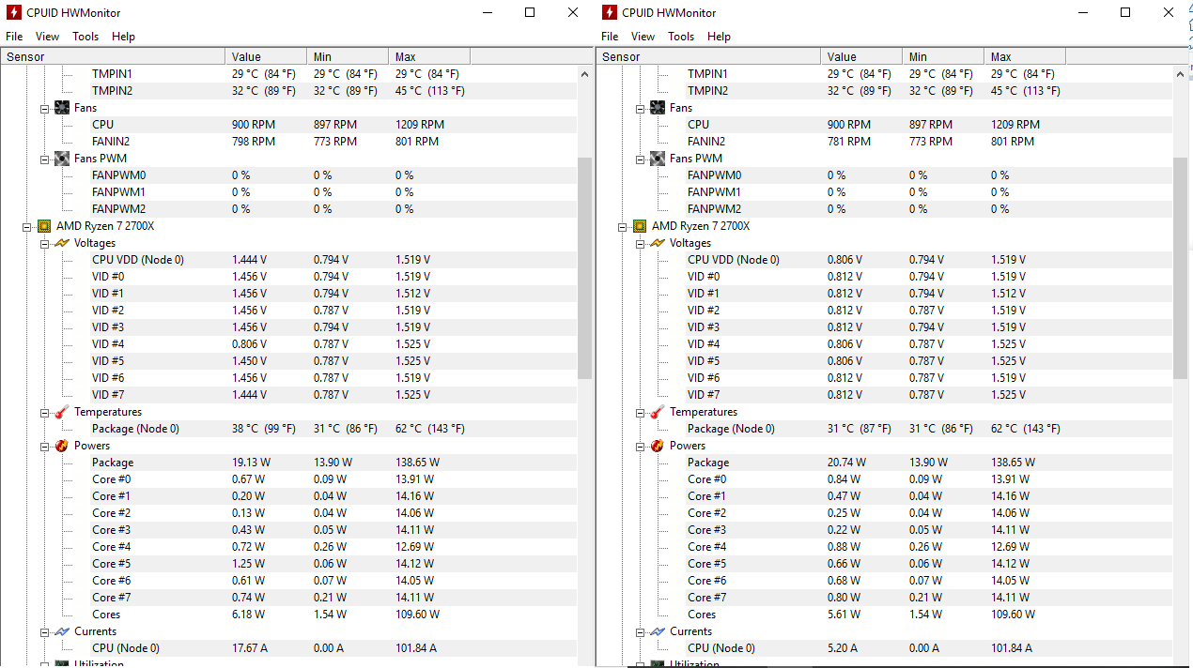The image size is (1193, 668).
Task: Click 781 RPM FANIN2 value in right window
Action: click(x=849, y=142)
